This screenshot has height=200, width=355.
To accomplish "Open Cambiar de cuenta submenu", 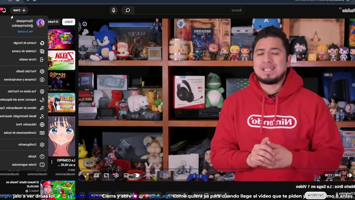I will click(24, 51).
